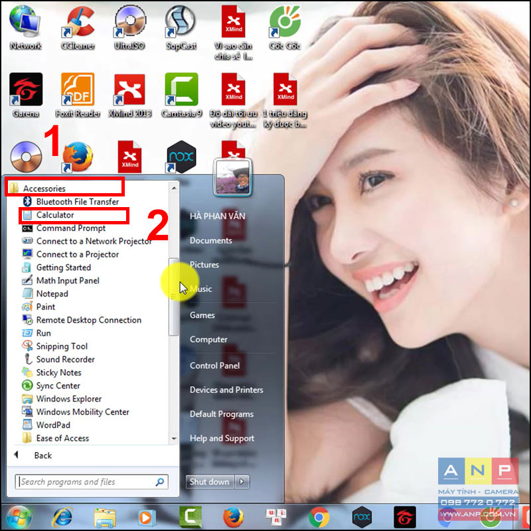
Task: Open Devices and Printers
Action: click(x=226, y=390)
